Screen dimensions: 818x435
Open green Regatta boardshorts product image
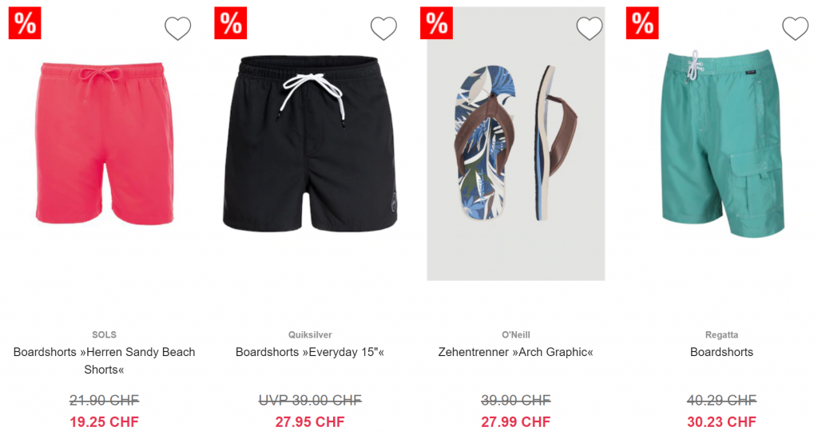[x=722, y=143]
